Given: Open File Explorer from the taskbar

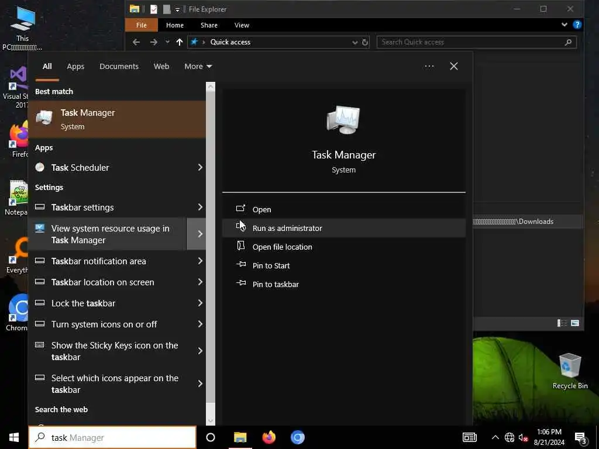Looking at the screenshot, I should click(240, 437).
